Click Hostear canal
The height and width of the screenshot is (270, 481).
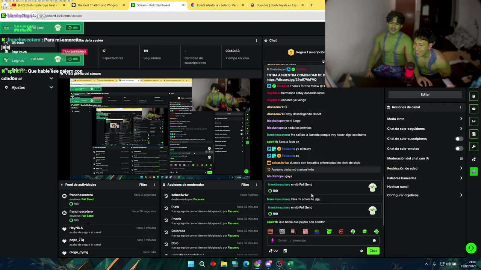(398, 187)
